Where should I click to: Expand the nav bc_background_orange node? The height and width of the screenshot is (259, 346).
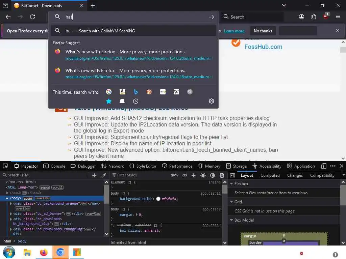(11, 203)
